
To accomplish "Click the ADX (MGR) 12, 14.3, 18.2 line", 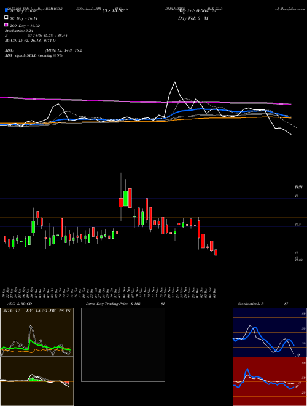I will click(44, 50).
